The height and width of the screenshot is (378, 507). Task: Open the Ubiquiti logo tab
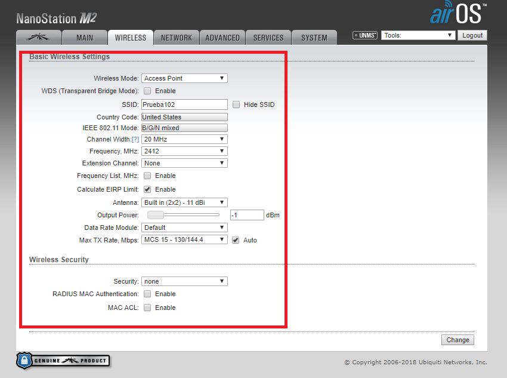click(x=39, y=38)
